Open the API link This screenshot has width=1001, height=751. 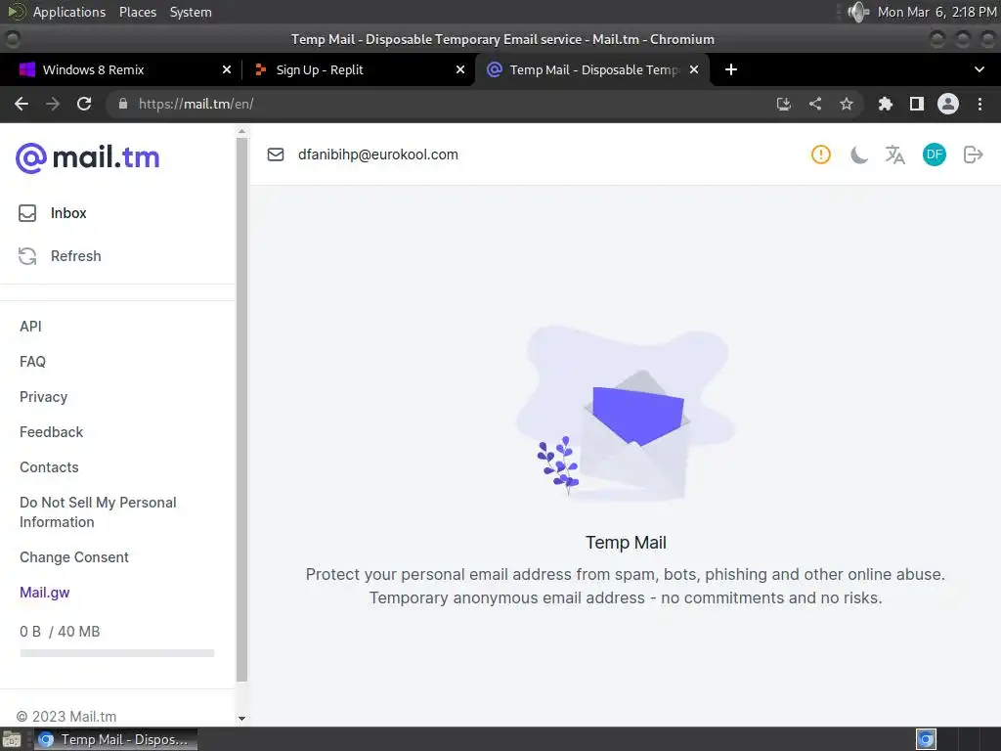30,327
